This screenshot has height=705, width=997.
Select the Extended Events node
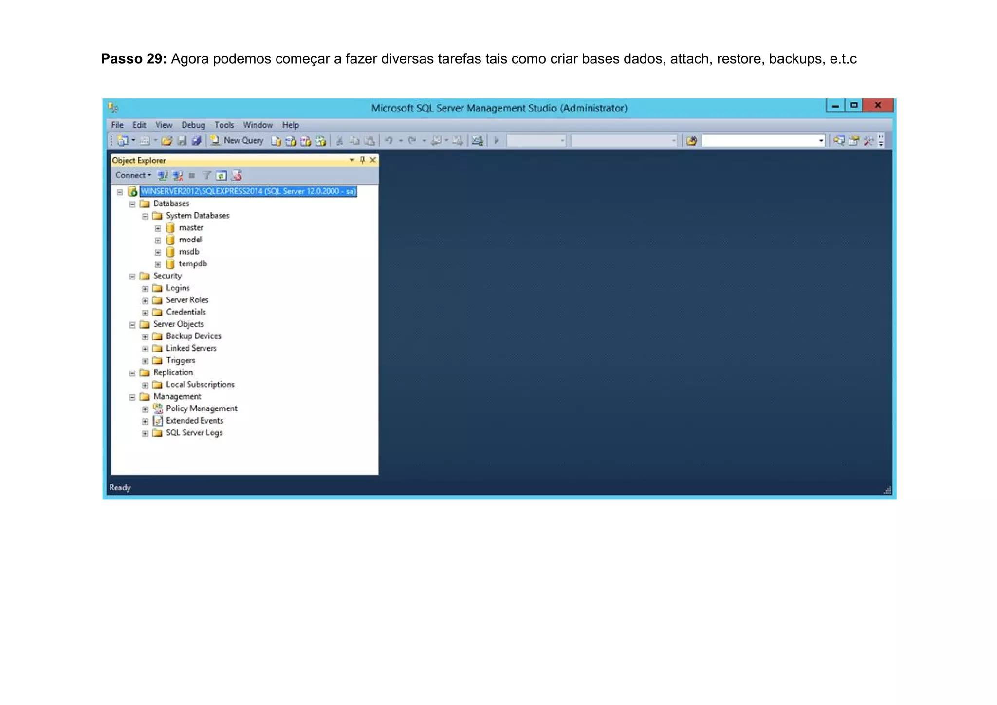tap(194, 421)
